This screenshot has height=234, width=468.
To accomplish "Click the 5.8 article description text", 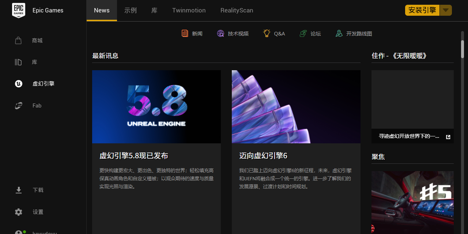I will point(156,178).
